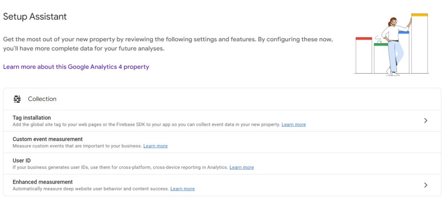Image resolution: width=445 pixels, height=201 pixels.
Task: Click the Setup Assistant page heading
Action: (x=35, y=16)
